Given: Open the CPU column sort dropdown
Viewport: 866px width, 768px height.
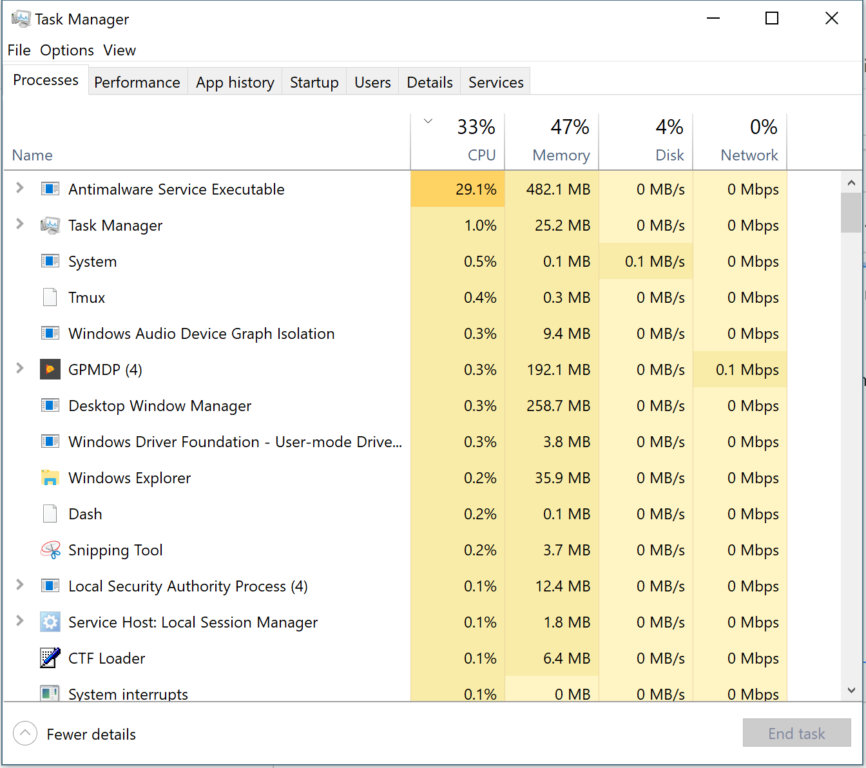Looking at the screenshot, I should point(428,120).
